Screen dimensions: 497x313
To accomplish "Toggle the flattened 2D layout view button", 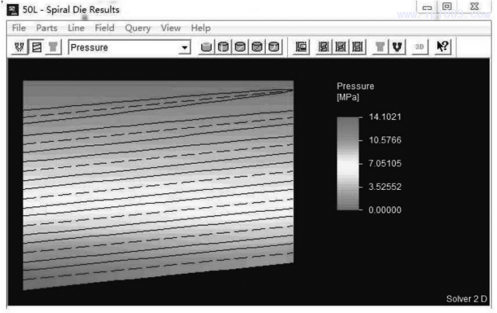I will (x=37, y=47).
